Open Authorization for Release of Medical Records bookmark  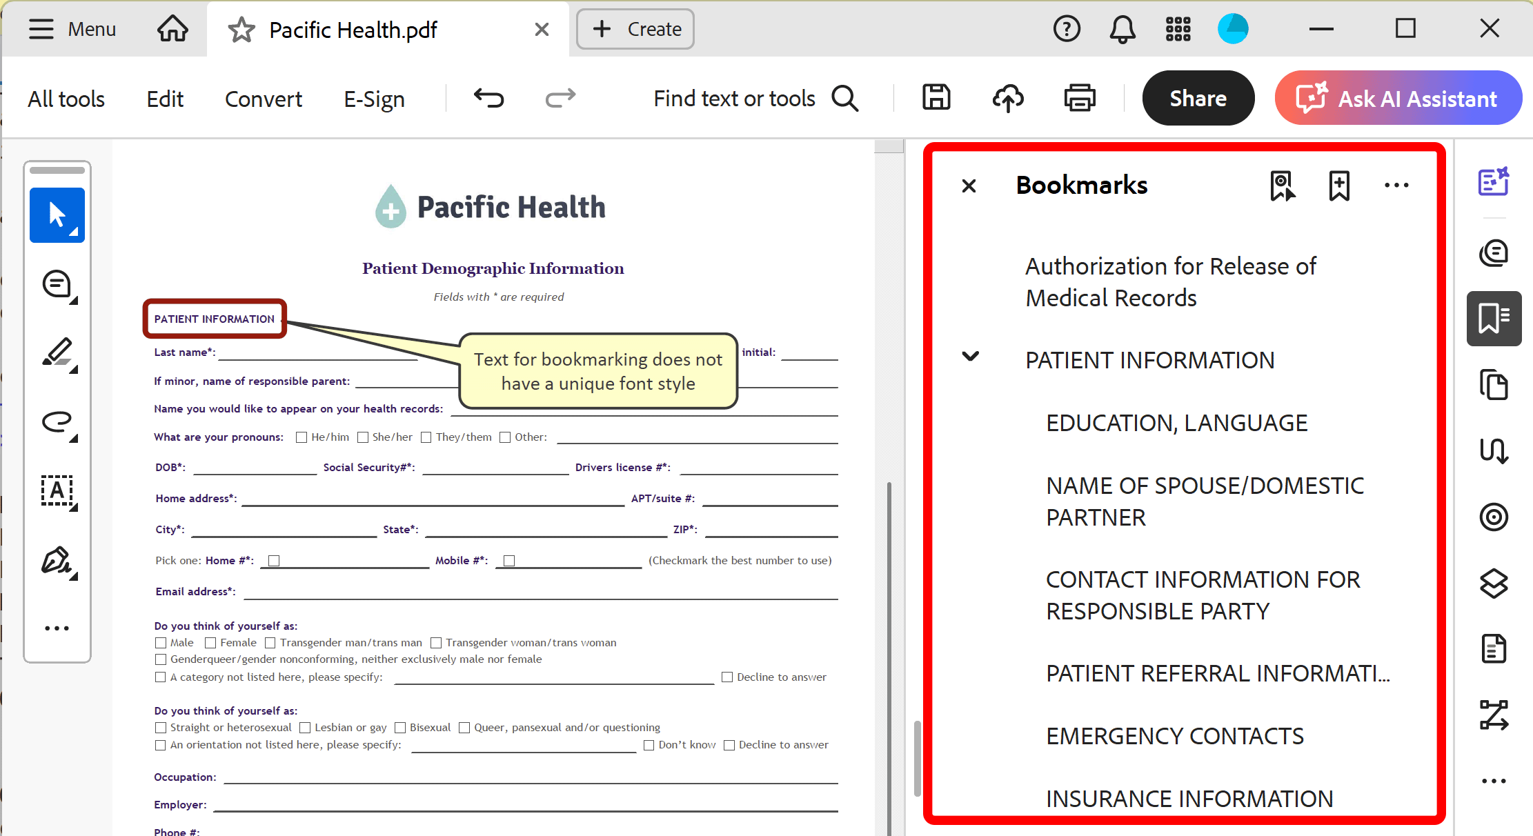(x=1171, y=282)
